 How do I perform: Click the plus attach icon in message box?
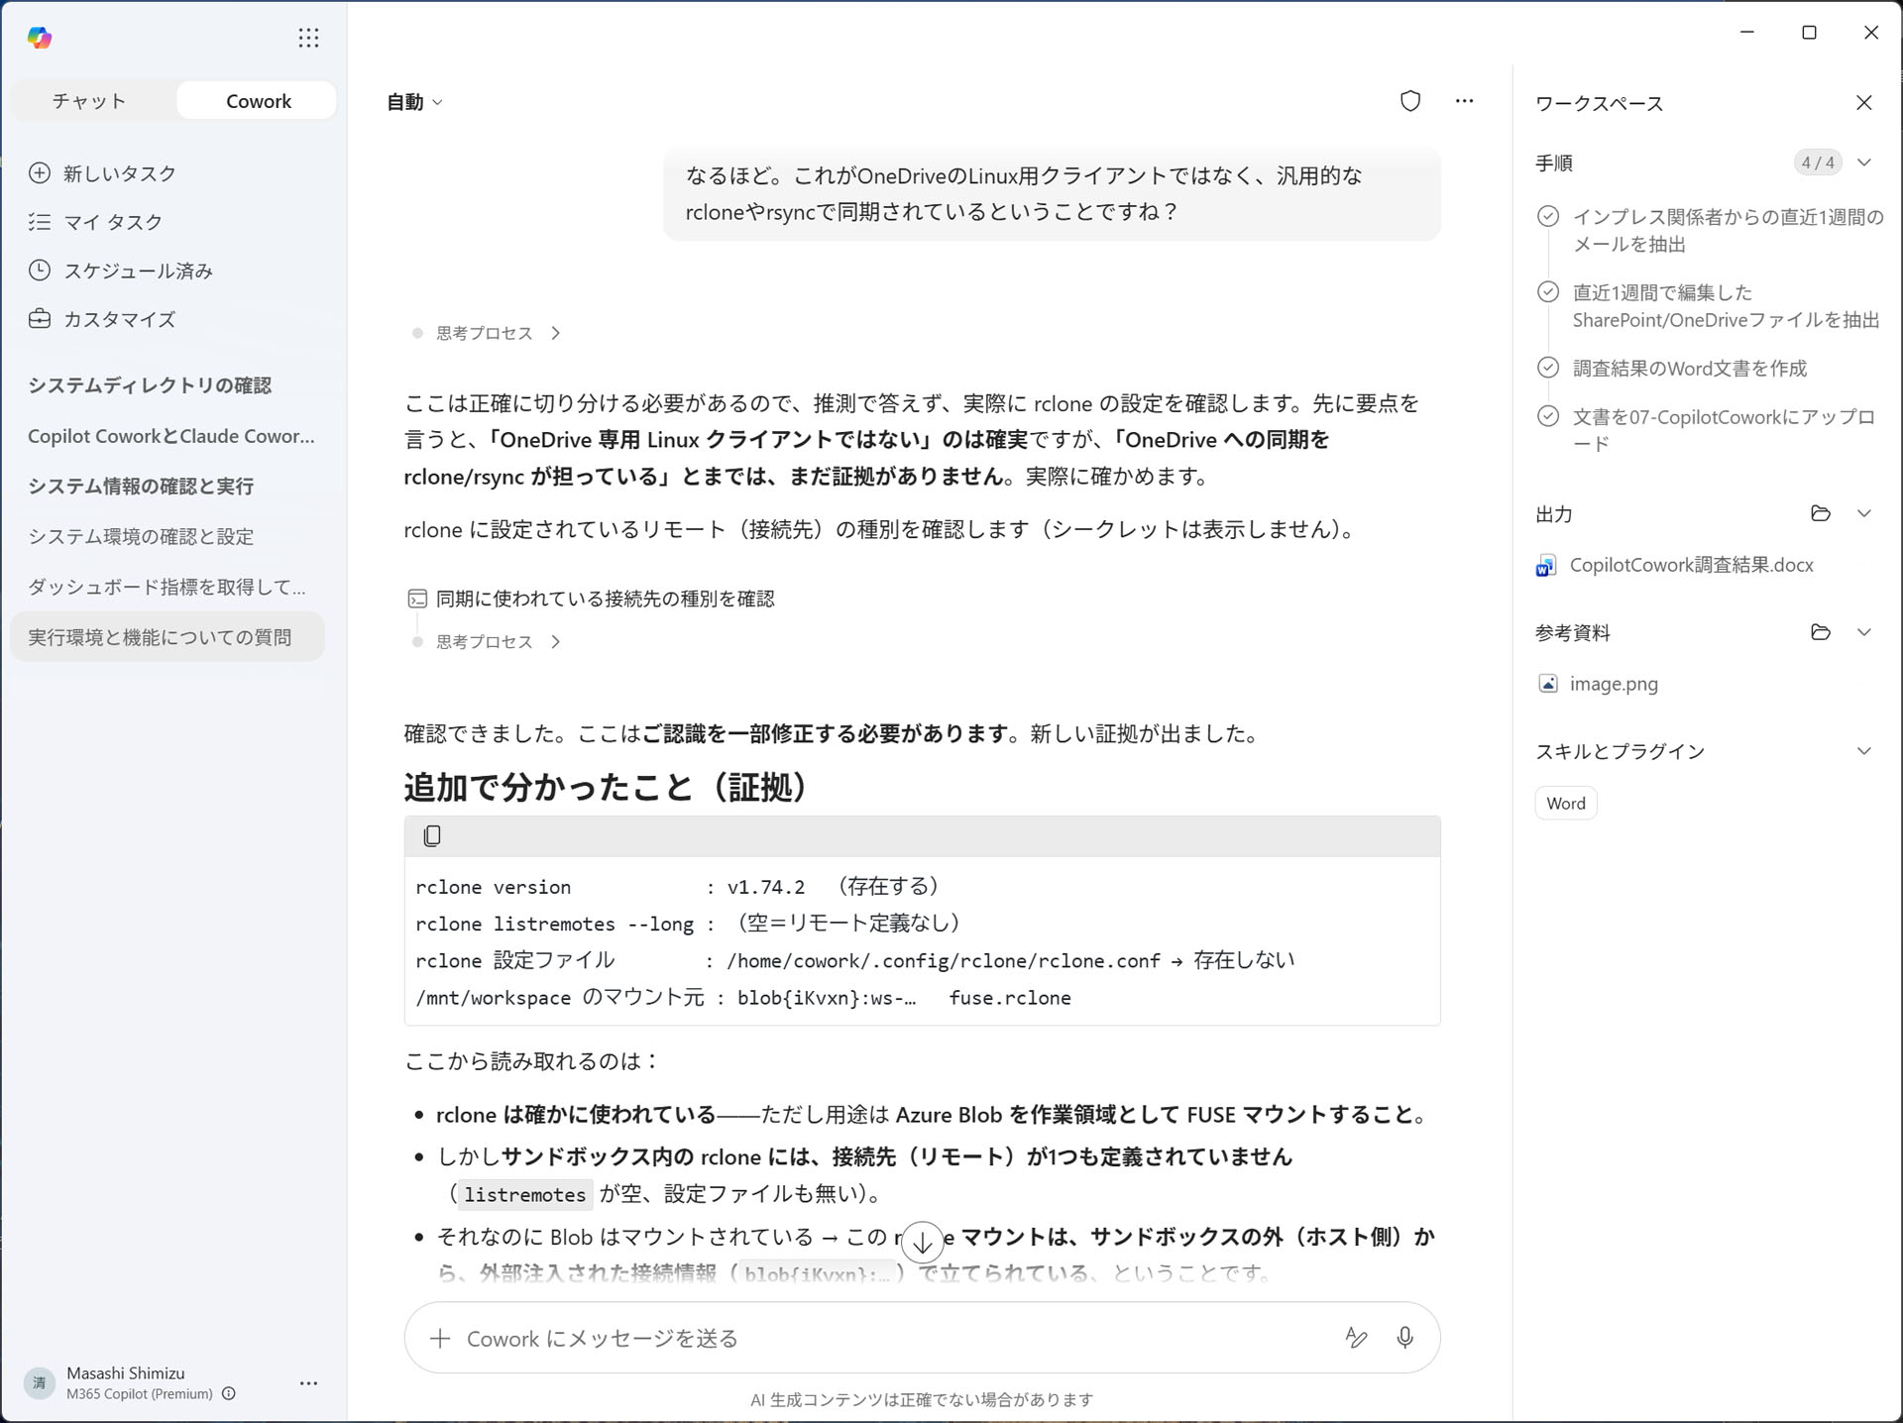(440, 1339)
